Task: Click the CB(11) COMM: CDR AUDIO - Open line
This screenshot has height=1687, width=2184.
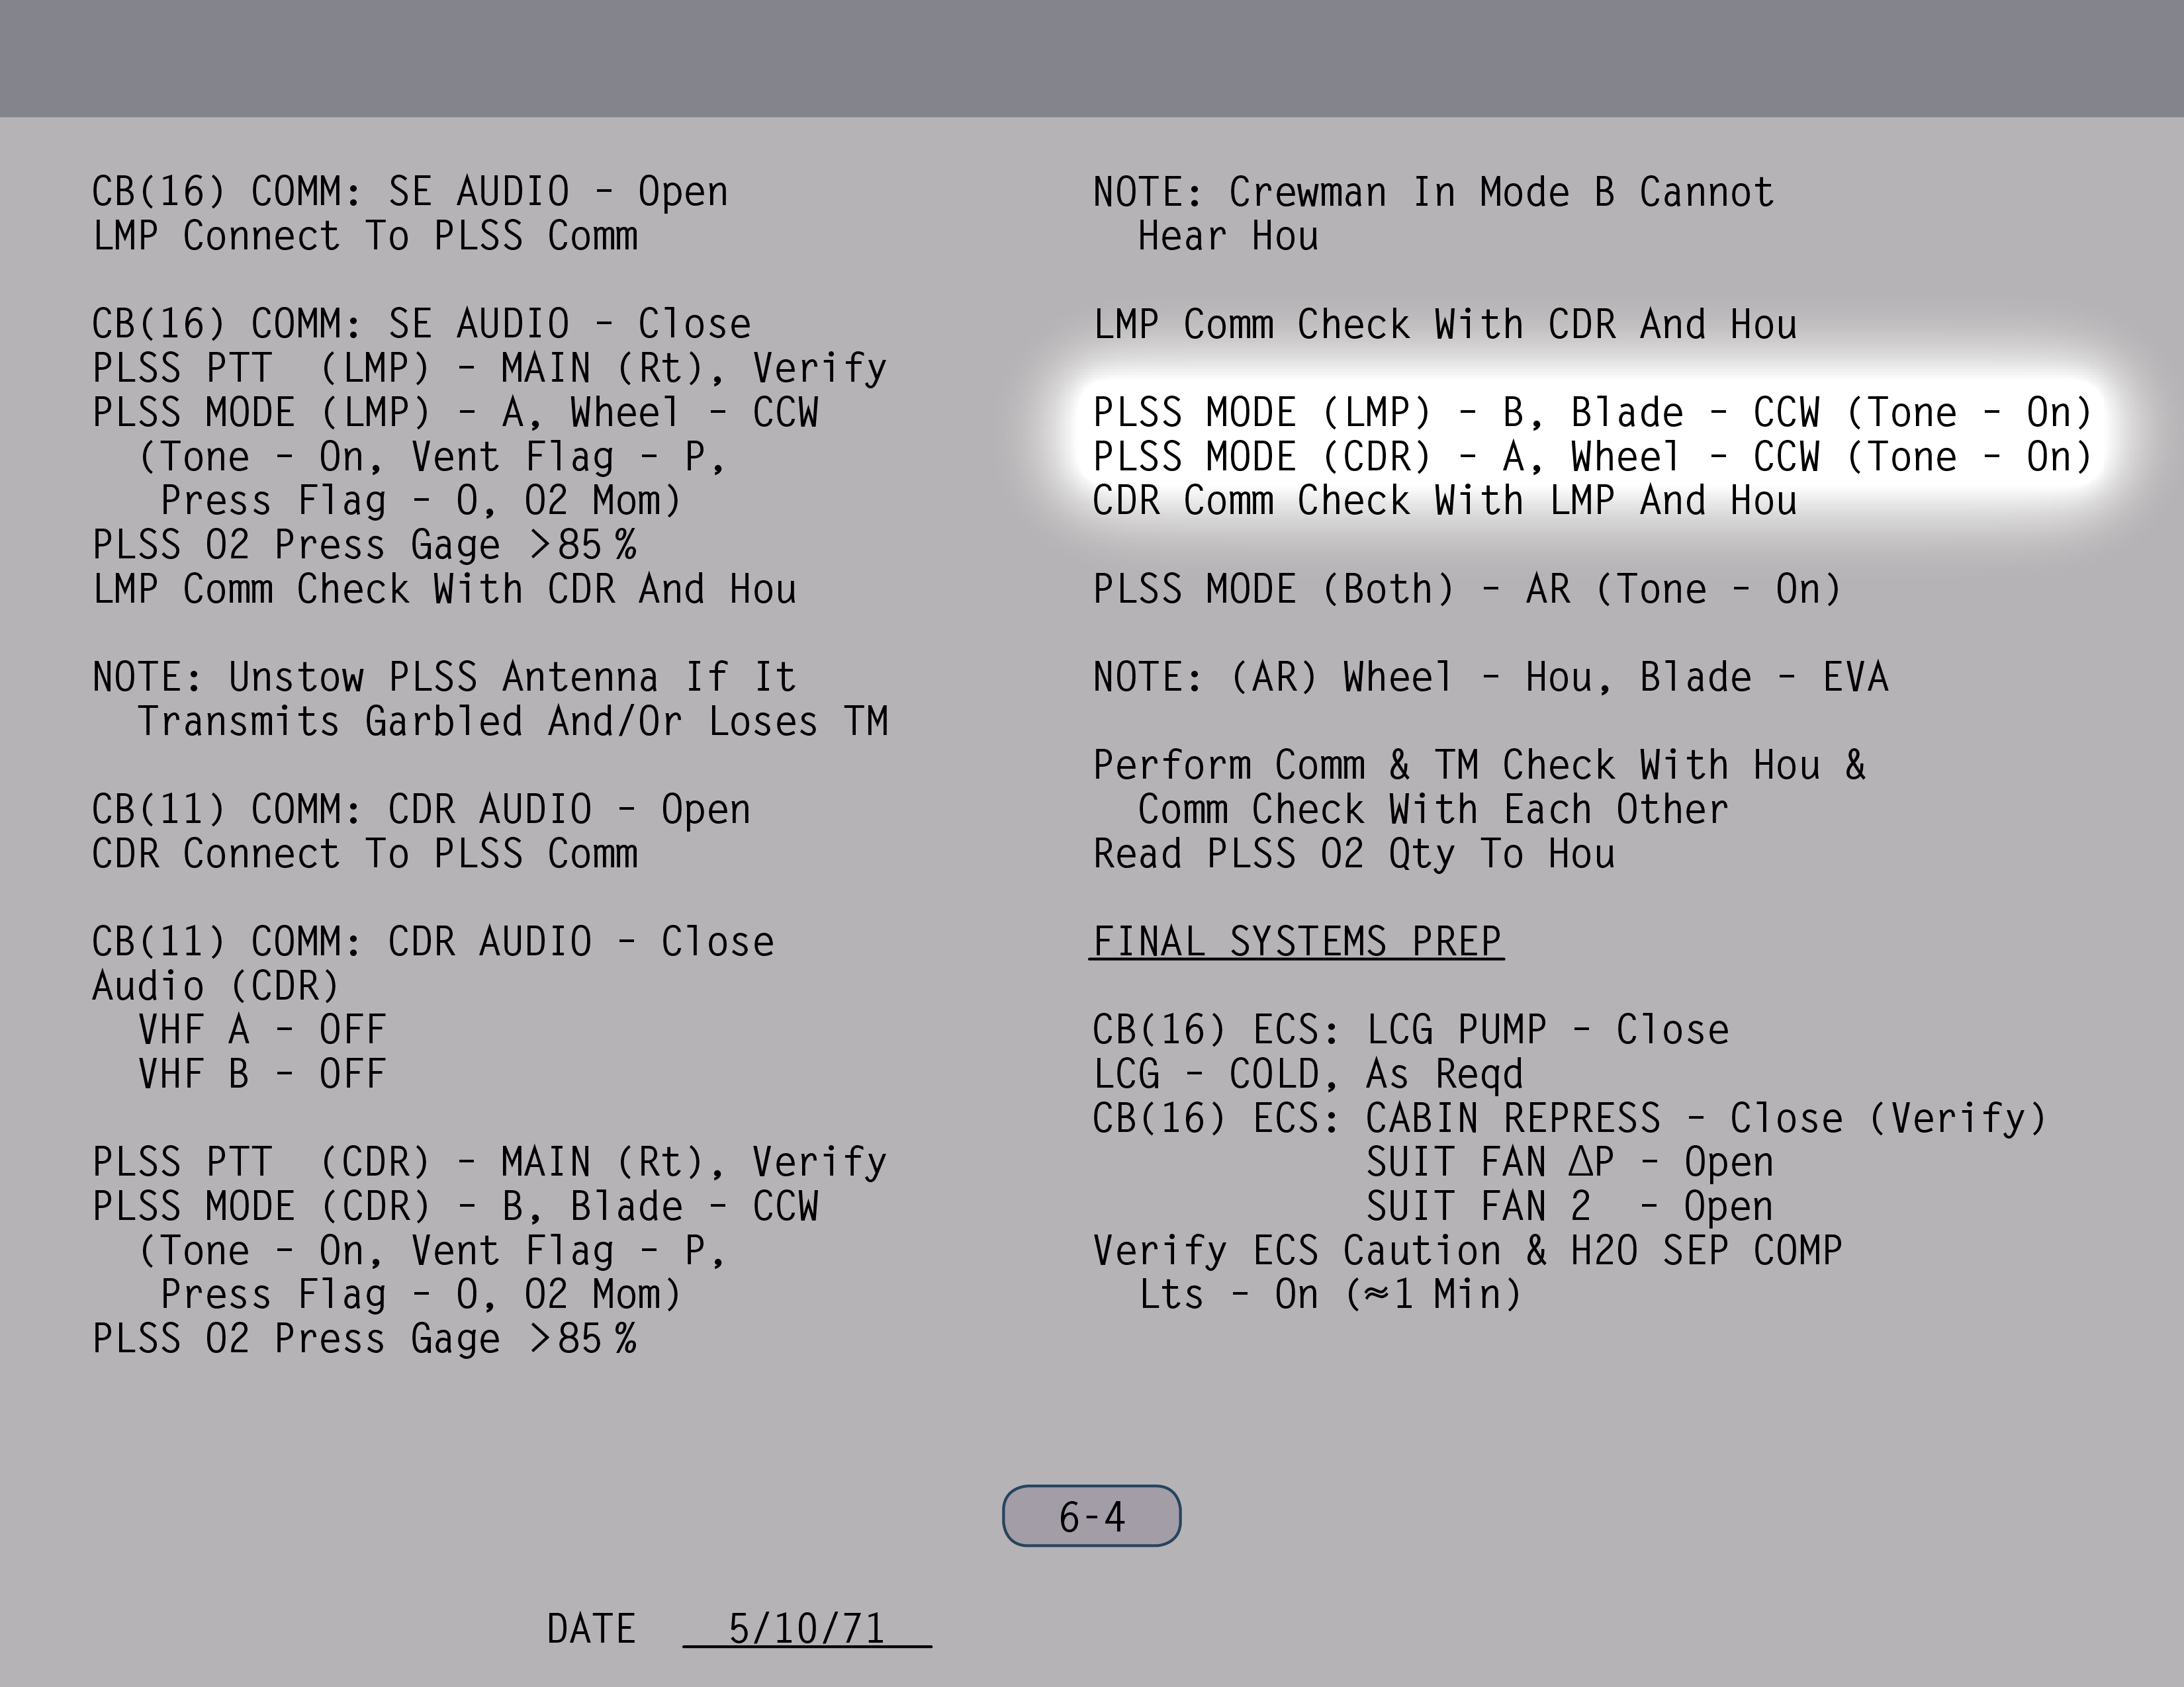Action: (421, 810)
